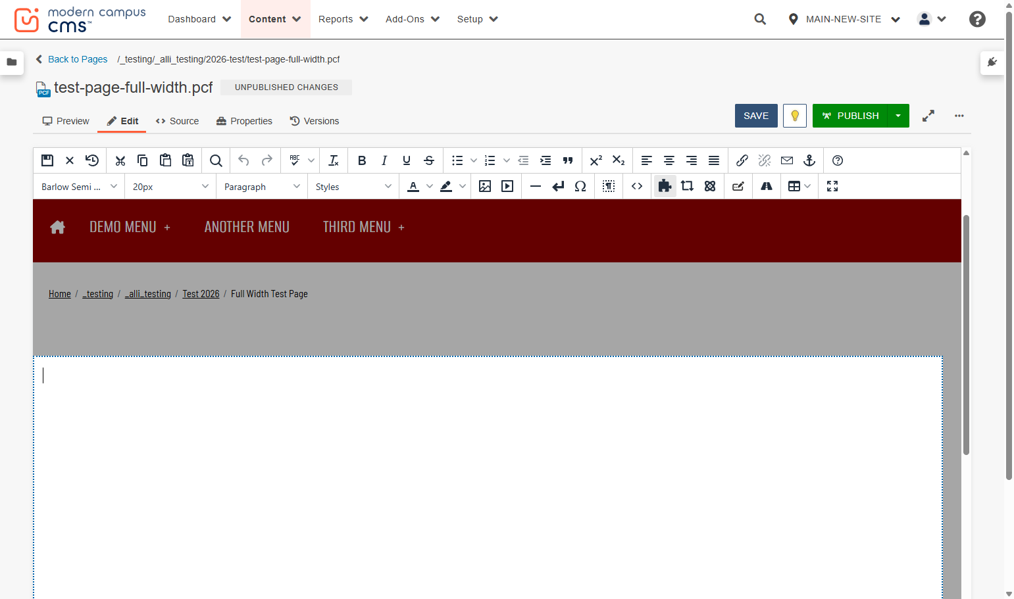Click the clear formatting icon
The image size is (1014, 599).
(334, 160)
